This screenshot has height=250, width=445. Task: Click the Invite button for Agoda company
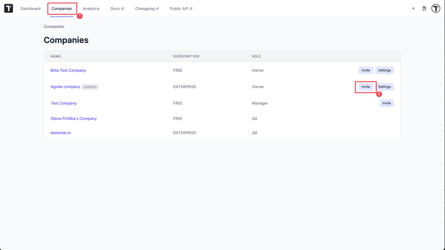coord(365,86)
